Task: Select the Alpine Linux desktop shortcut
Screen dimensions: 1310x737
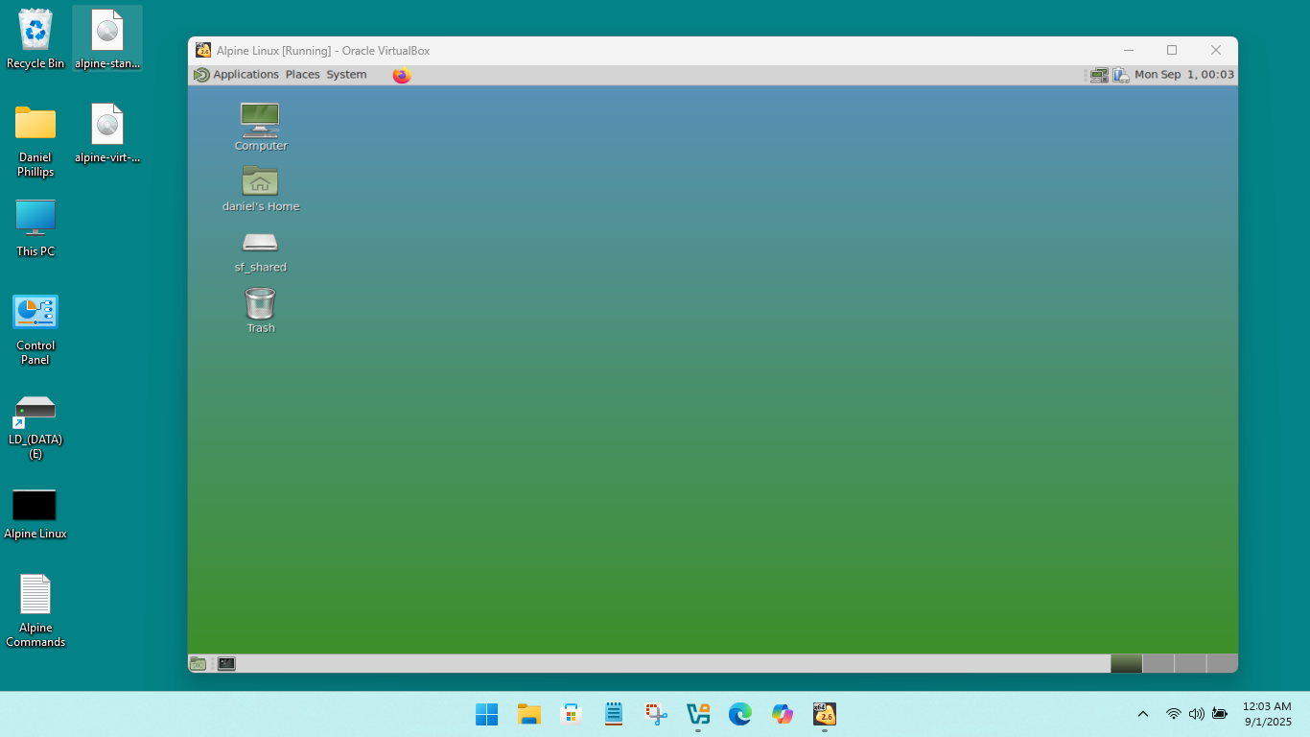Action: (x=35, y=513)
